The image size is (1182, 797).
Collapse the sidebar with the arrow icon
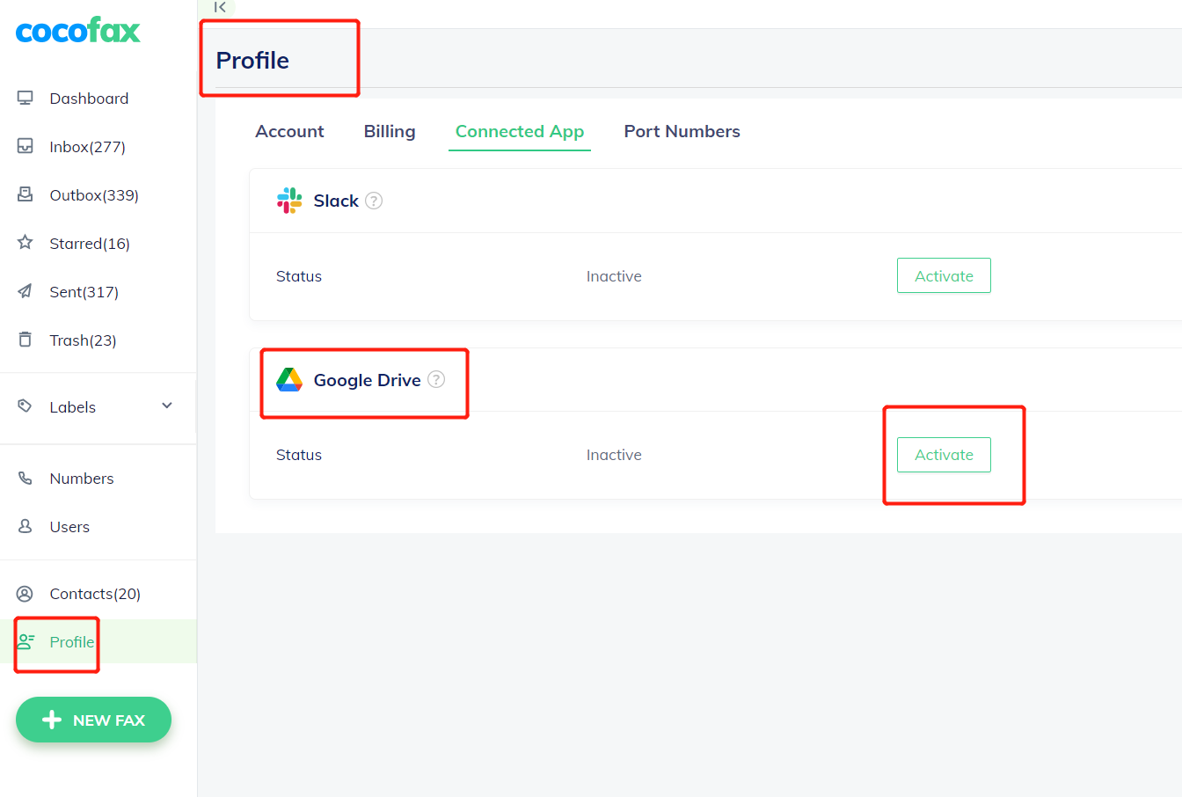tap(220, 7)
